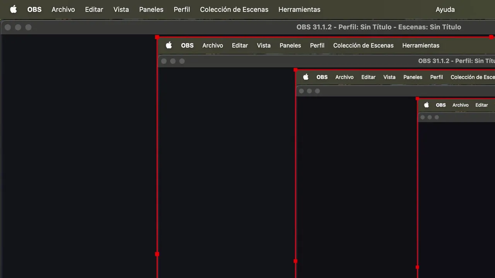
Task: Minimize the main OBS window
Action: coord(18,27)
